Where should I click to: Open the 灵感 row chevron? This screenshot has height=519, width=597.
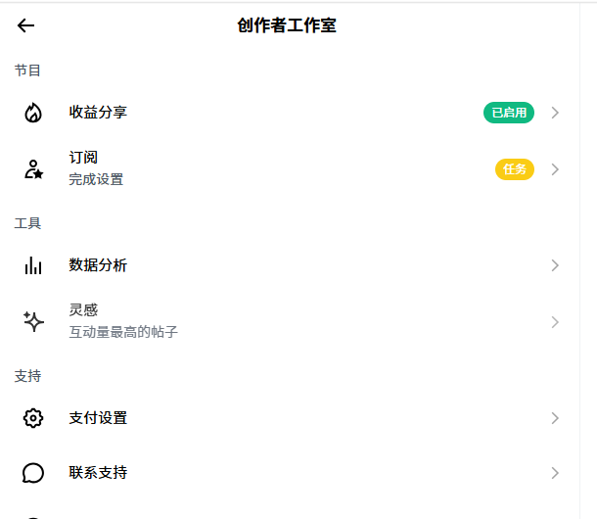coord(555,322)
